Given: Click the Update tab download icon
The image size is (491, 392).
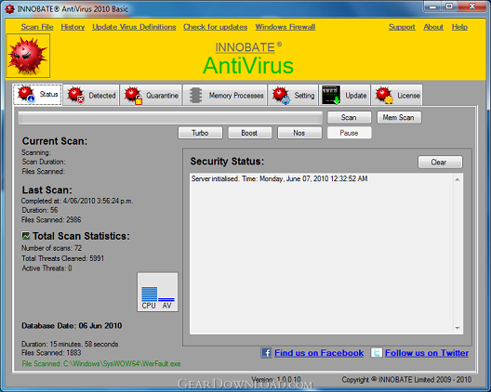Looking at the screenshot, I should pos(331,95).
